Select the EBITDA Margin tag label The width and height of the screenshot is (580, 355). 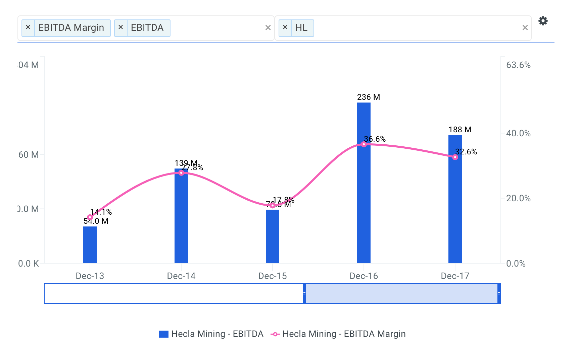point(71,27)
